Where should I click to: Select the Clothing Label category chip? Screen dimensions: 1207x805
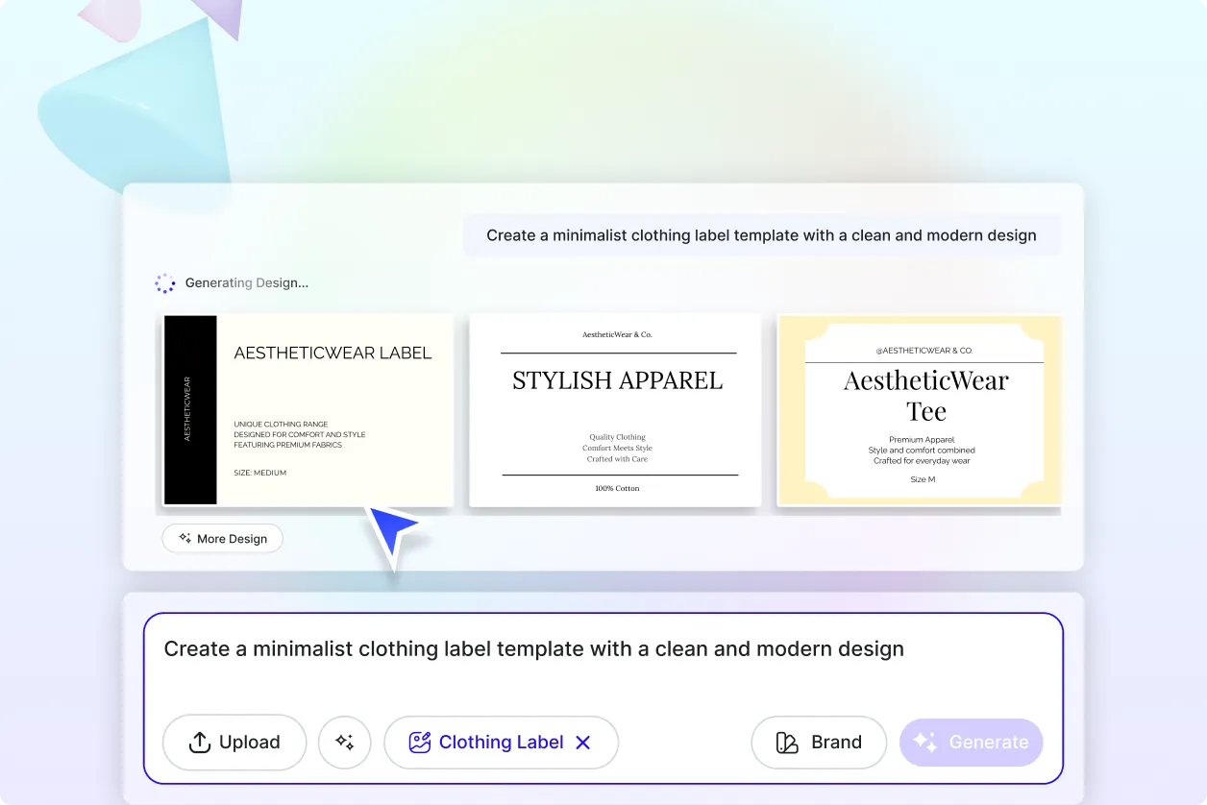pos(500,742)
